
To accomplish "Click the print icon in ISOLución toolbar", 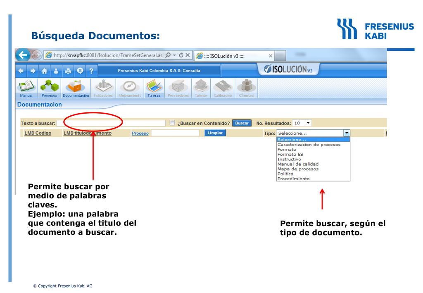I will coord(68,71).
